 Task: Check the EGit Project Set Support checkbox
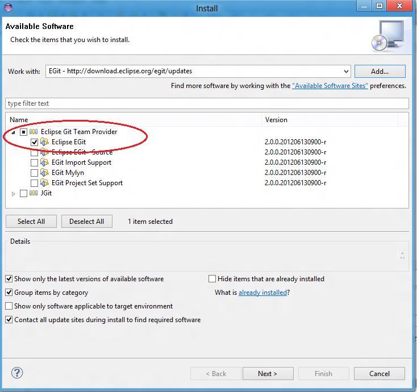click(34, 183)
